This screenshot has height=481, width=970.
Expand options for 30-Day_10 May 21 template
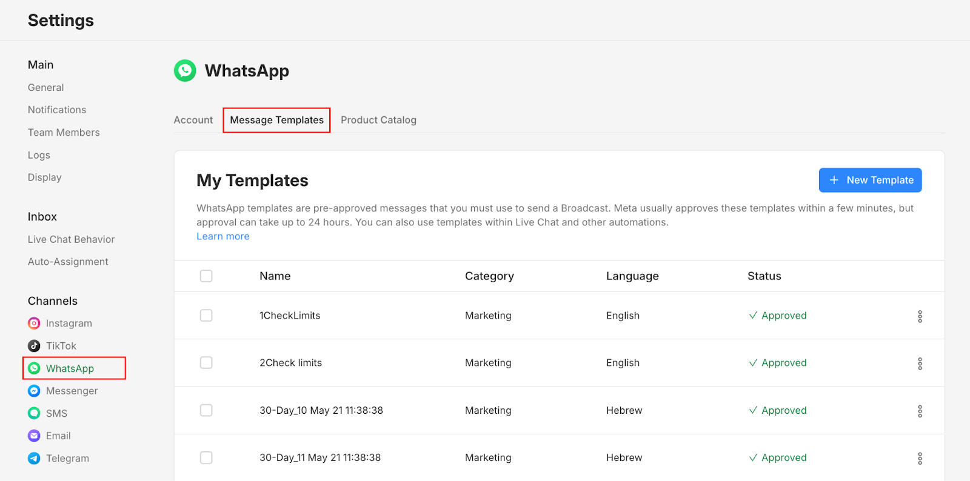[920, 411]
